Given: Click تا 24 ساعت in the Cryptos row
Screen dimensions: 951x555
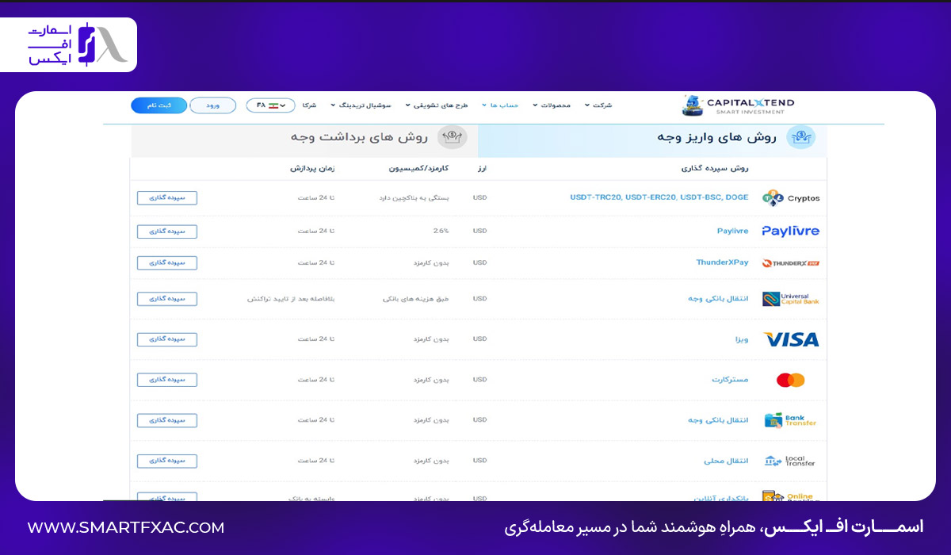Looking at the screenshot, I should [x=316, y=197].
